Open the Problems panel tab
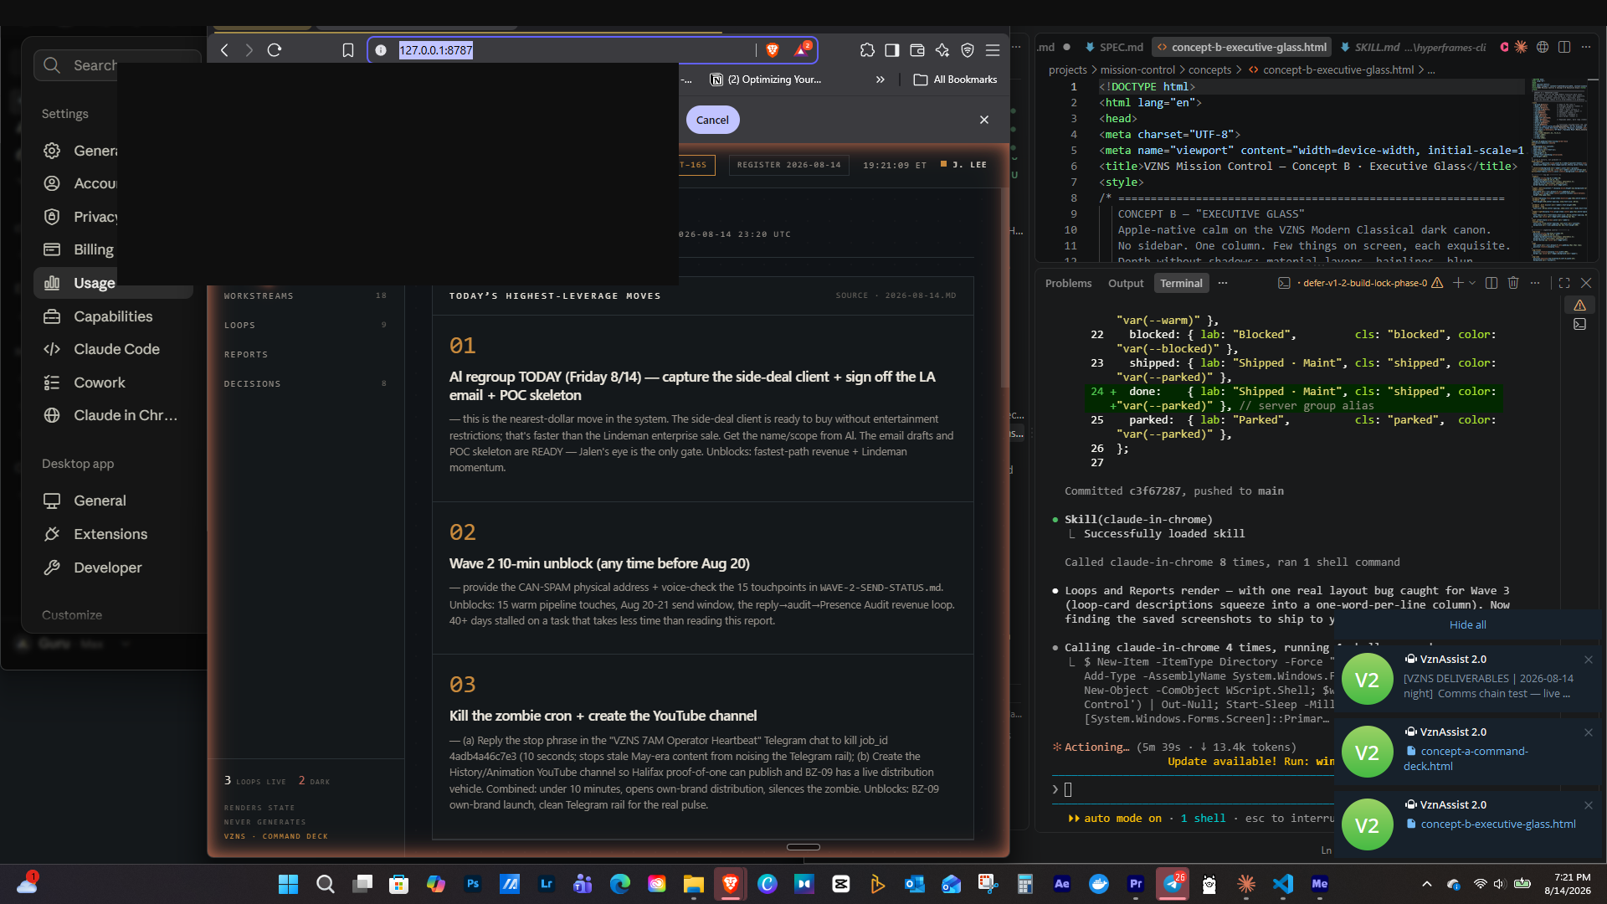Viewport: 1607px width, 904px height. (x=1068, y=283)
